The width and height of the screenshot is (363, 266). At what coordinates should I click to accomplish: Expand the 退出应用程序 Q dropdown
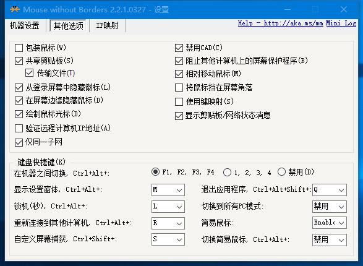pyautogui.click(x=330, y=190)
